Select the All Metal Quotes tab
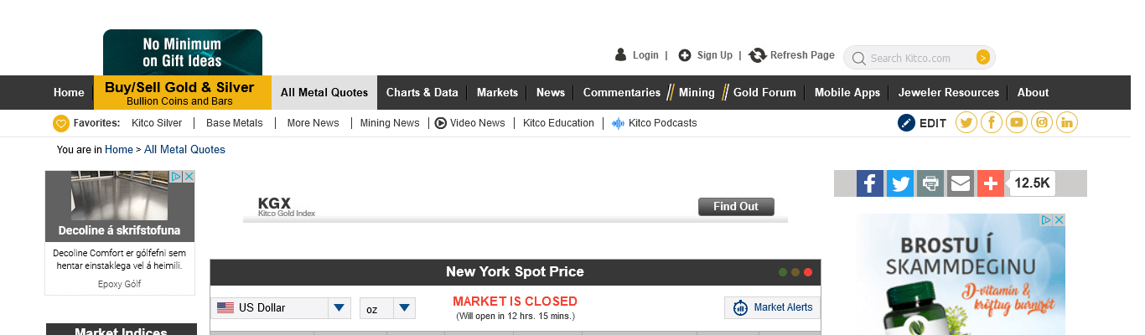1145x335 pixels. click(324, 93)
